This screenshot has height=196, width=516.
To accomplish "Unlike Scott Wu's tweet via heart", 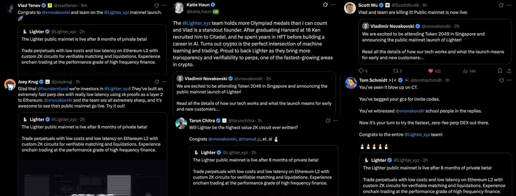I will (x=431, y=71).
